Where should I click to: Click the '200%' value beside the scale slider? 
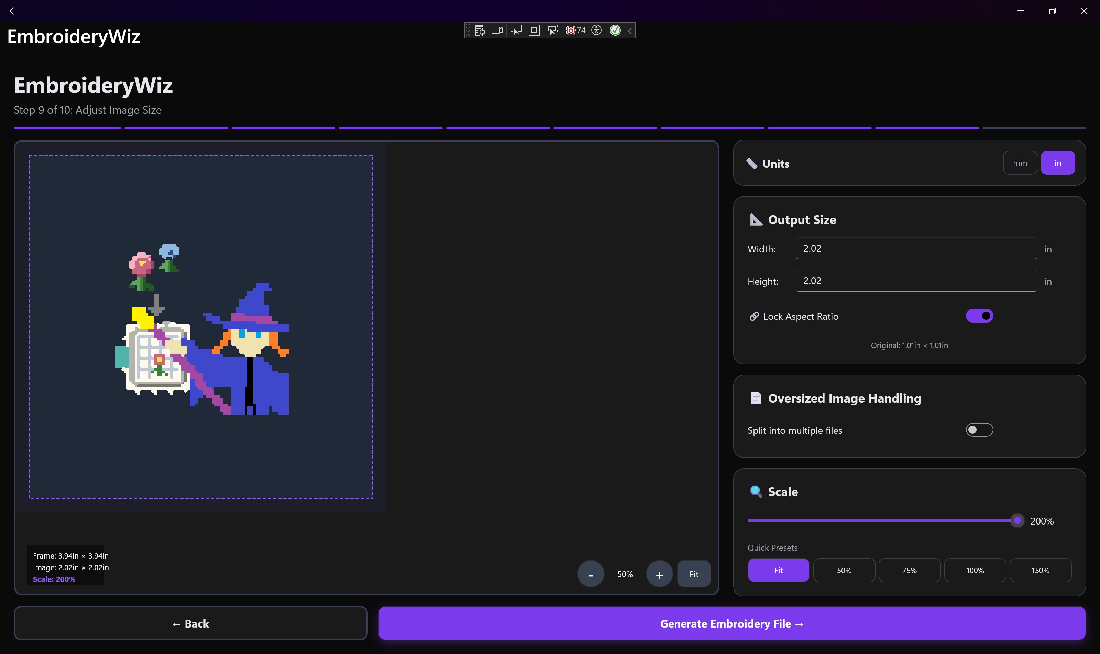click(1042, 521)
